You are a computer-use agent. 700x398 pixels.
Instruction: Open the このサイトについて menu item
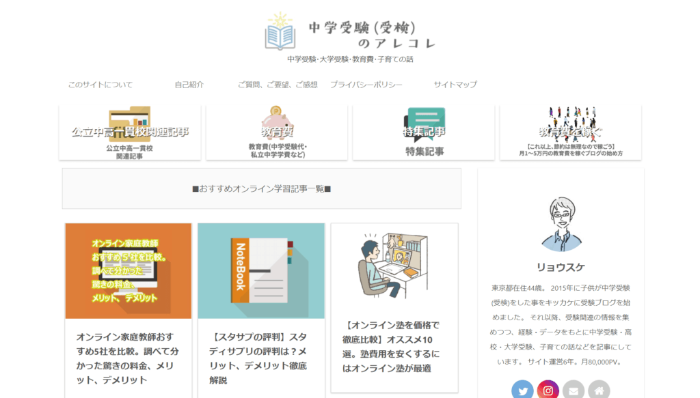tap(100, 84)
